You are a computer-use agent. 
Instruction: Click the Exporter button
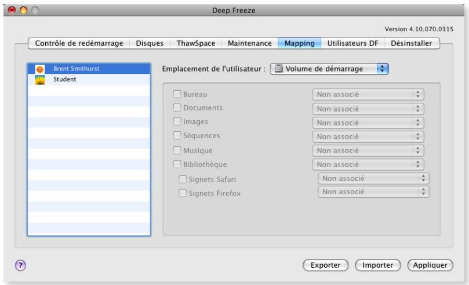coord(325,265)
